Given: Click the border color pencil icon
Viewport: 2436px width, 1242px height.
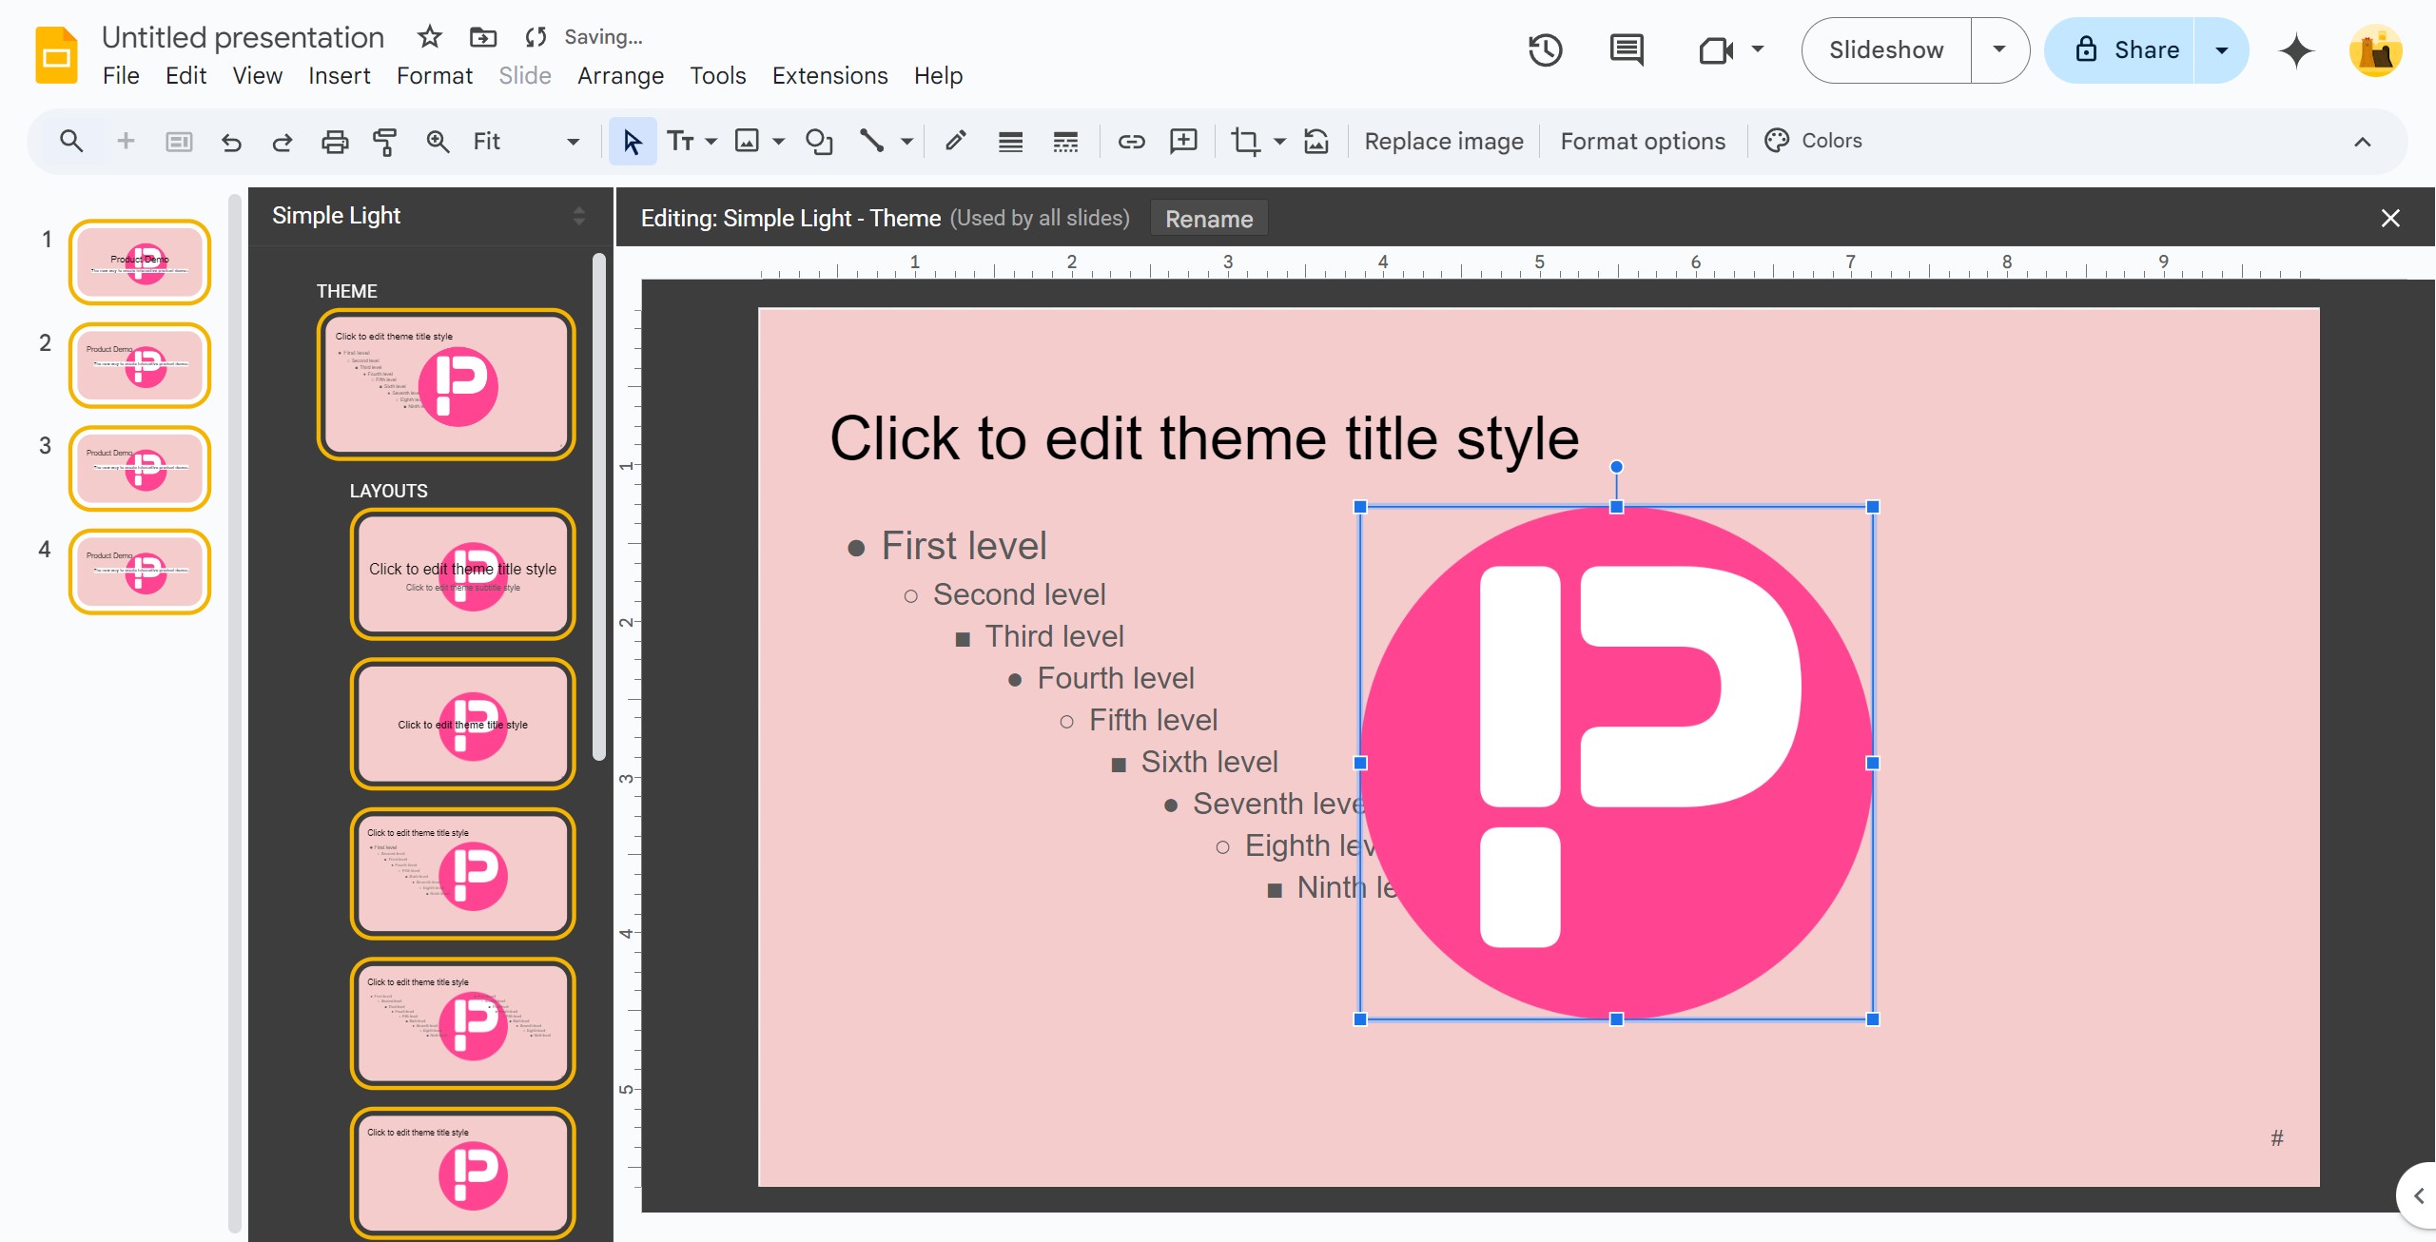Looking at the screenshot, I should coord(956,142).
